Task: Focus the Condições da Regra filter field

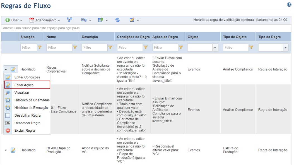Action: 130,47
